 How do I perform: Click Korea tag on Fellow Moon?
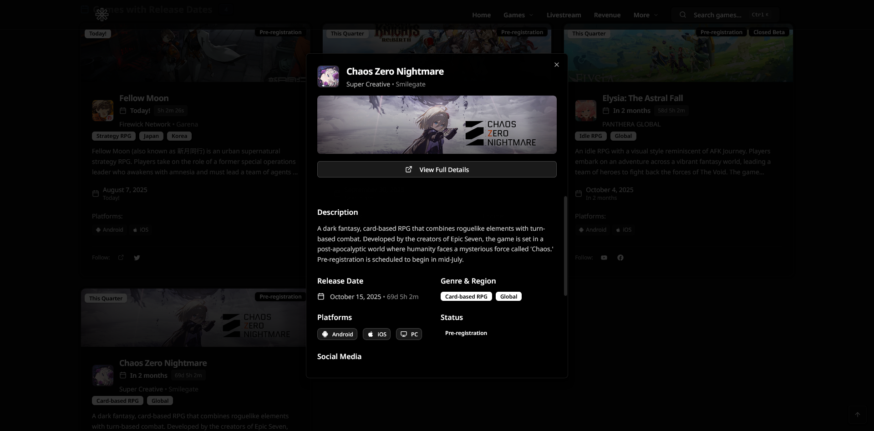click(179, 136)
